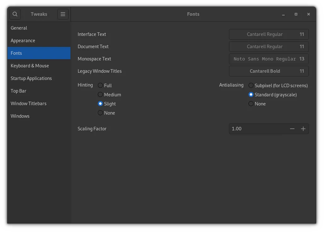The height and width of the screenshot is (232, 324).
Task: Select the Startup Applications page
Action: [x=31, y=78]
